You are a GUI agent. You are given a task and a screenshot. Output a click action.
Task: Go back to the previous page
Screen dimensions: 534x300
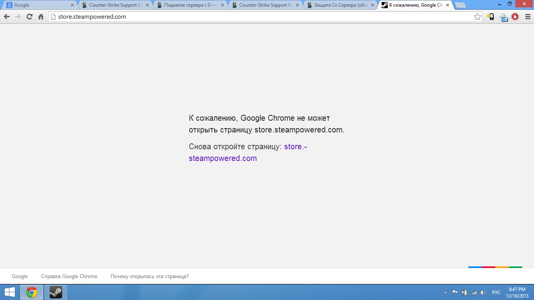pyautogui.click(x=7, y=17)
